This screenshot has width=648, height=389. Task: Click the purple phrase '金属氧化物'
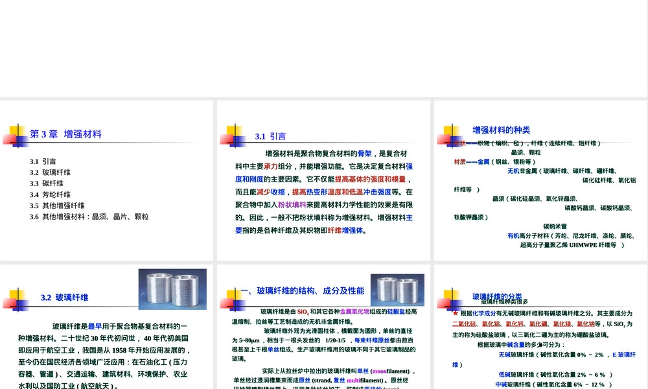tap(354, 312)
